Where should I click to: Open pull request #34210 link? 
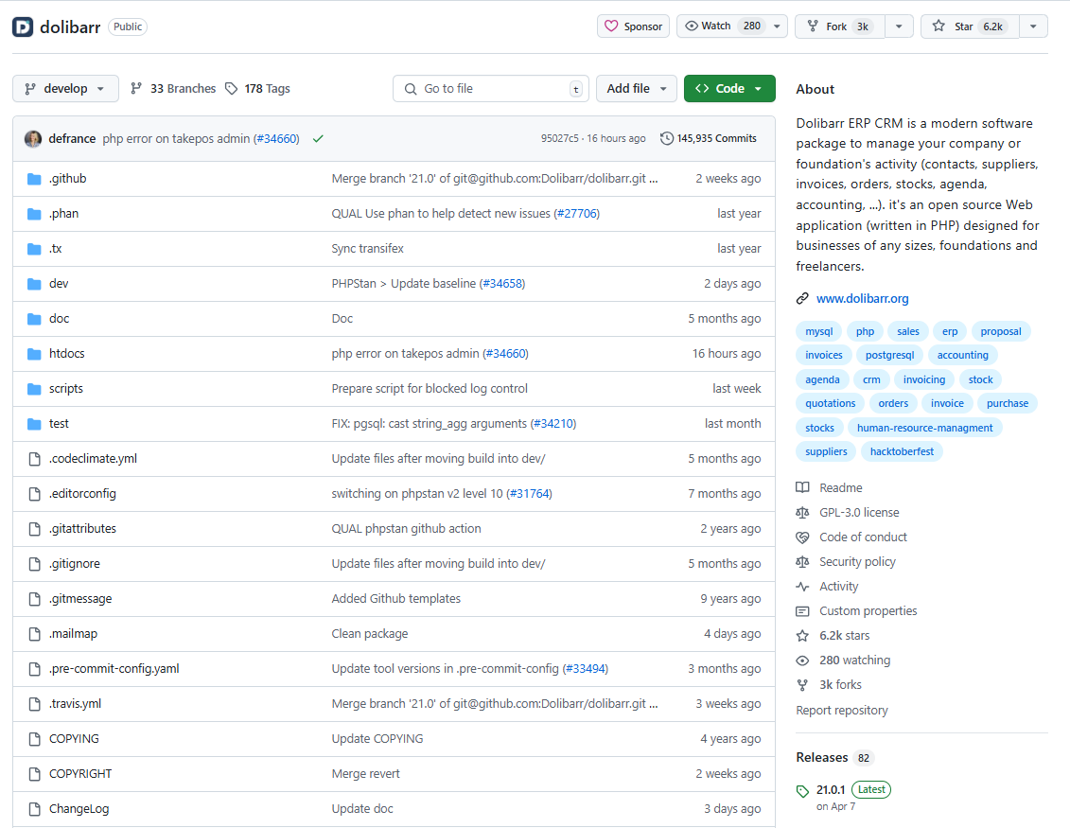pyautogui.click(x=553, y=424)
